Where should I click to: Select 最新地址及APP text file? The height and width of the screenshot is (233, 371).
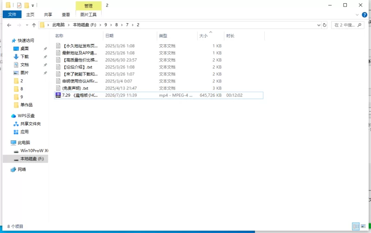click(79, 53)
